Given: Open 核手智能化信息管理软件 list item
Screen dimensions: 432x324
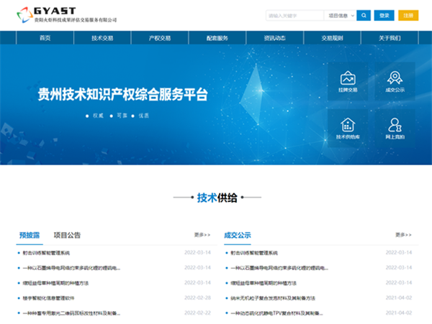Looking at the screenshot, I should point(48,297).
